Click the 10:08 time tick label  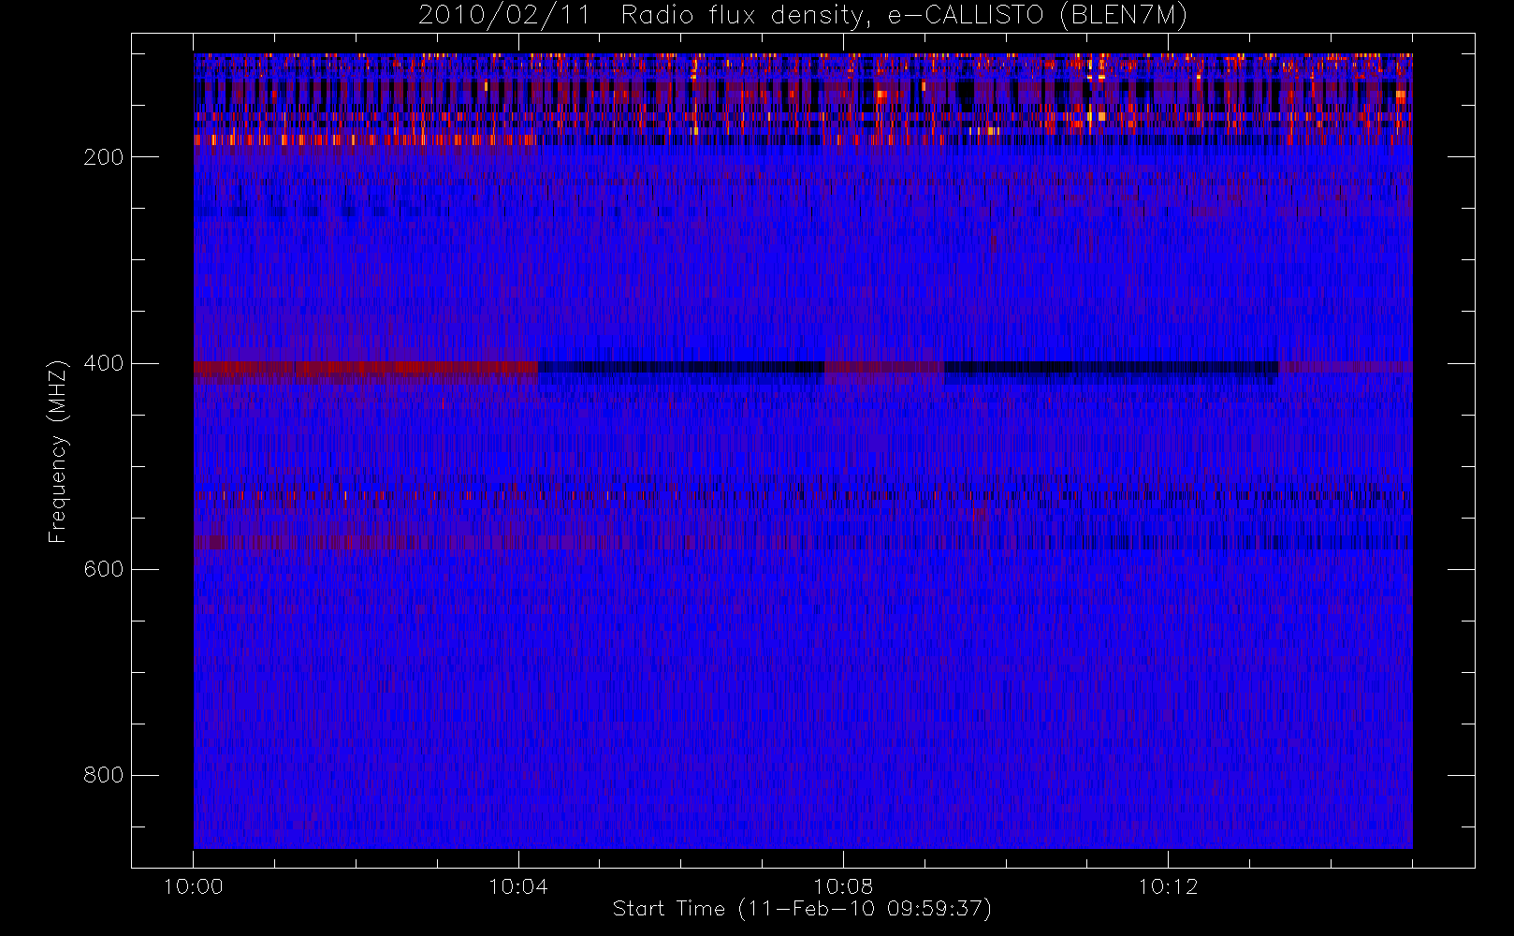click(x=843, y=886)
